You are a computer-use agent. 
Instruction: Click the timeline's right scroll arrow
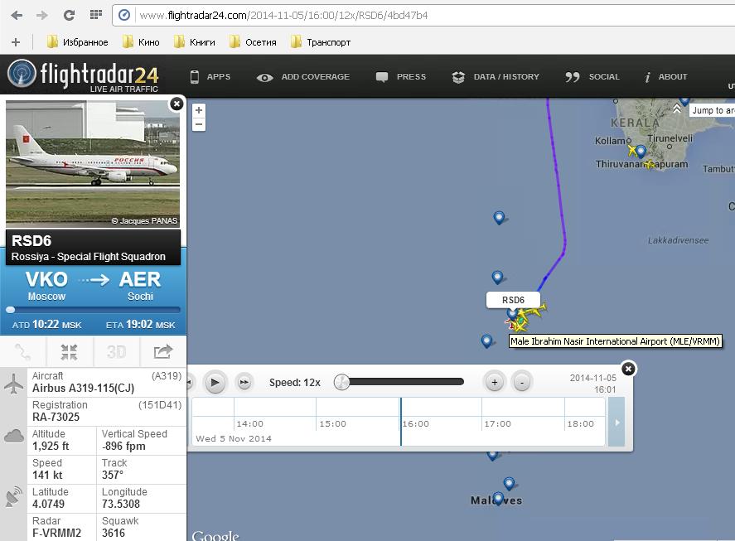tap(617, 422)
